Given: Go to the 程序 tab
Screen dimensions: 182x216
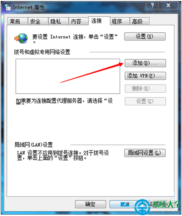Looking at the screenshot, I should [x=120, y=21].
